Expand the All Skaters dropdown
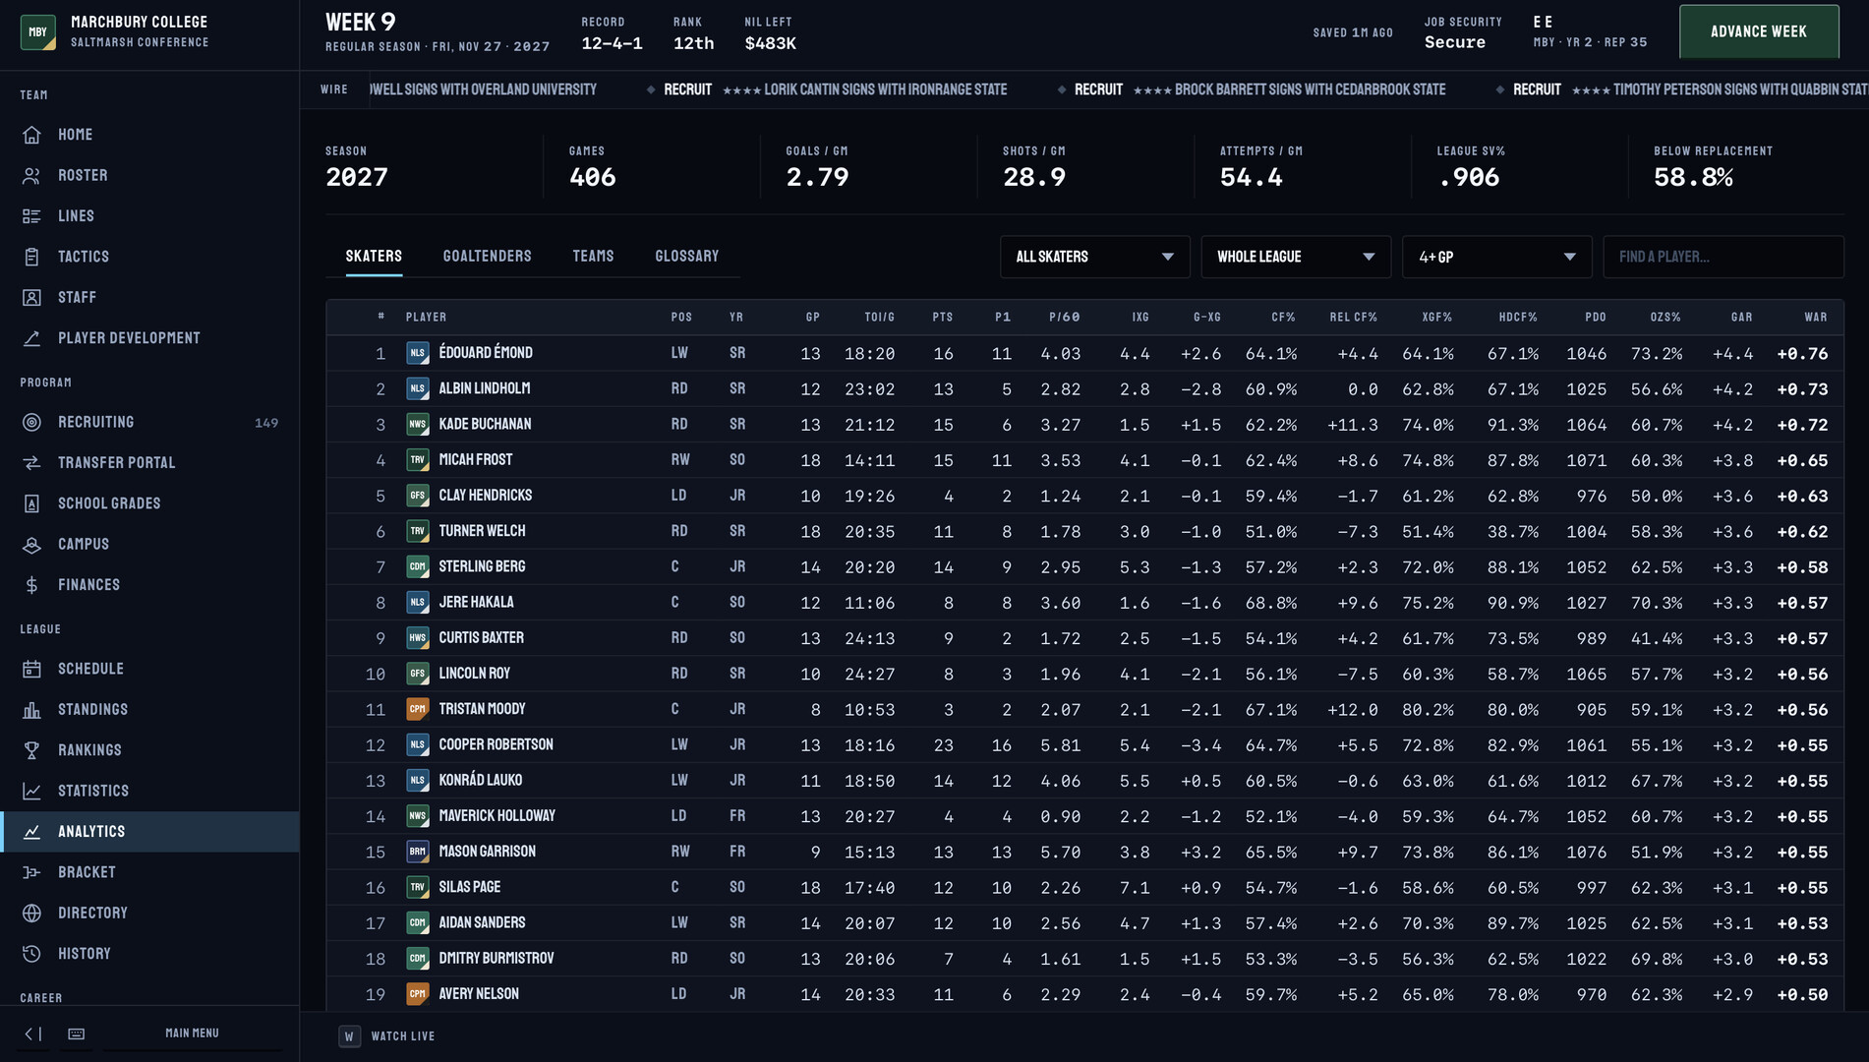Image resolution: width=1869 pixels, height=1062 pixels. click(x=1094, y=257)
